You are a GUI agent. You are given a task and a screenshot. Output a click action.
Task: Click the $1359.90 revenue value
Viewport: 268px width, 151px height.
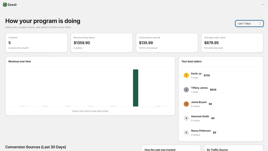82,43
